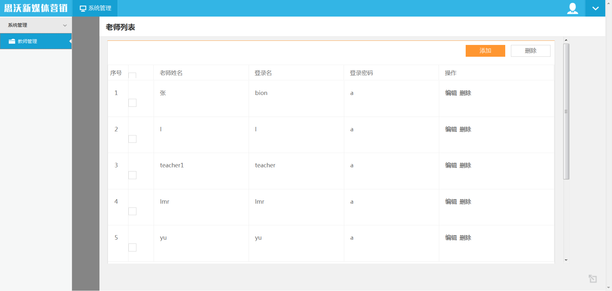The image size is (612, 291).
Task: Switch to the 系统管理 top tab
Action: pos(95,8)
